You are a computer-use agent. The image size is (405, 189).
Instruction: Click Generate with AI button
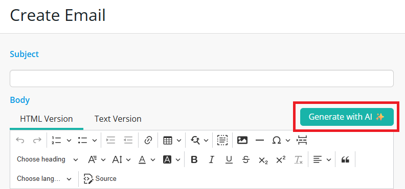(x=347, y=117)
